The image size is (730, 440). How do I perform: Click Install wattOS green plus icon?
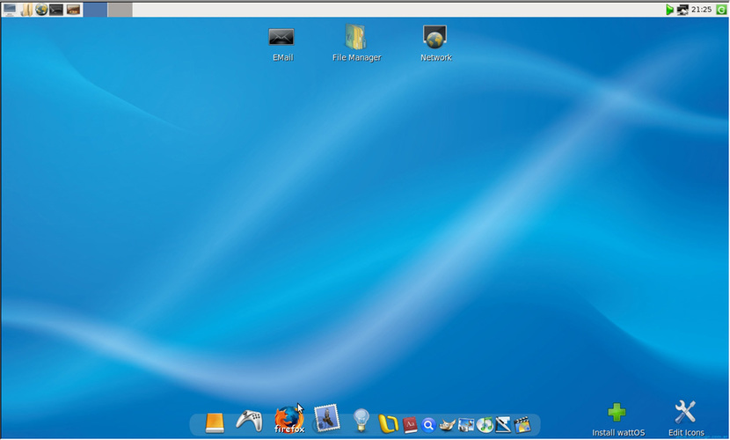617,413
